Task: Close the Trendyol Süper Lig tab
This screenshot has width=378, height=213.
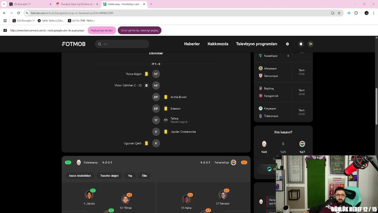Action: (97, 4)
